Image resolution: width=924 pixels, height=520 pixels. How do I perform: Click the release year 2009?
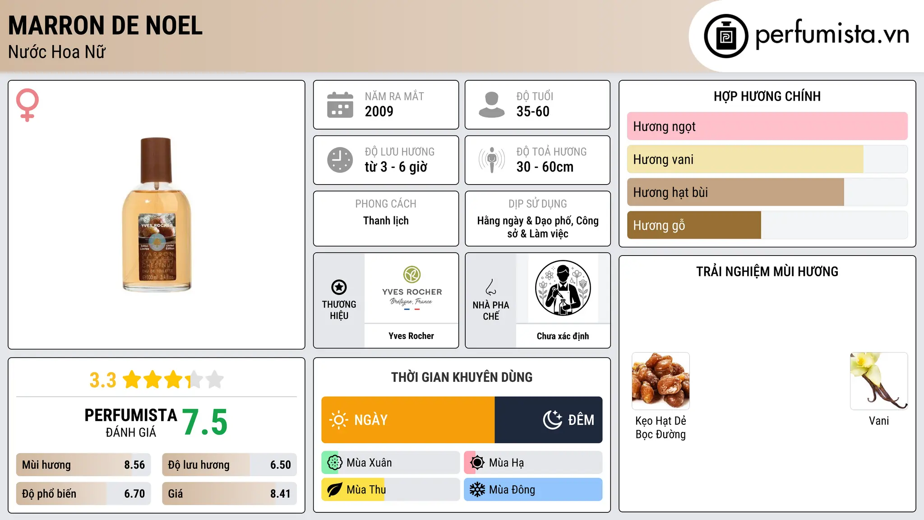(x=379, y=111)
